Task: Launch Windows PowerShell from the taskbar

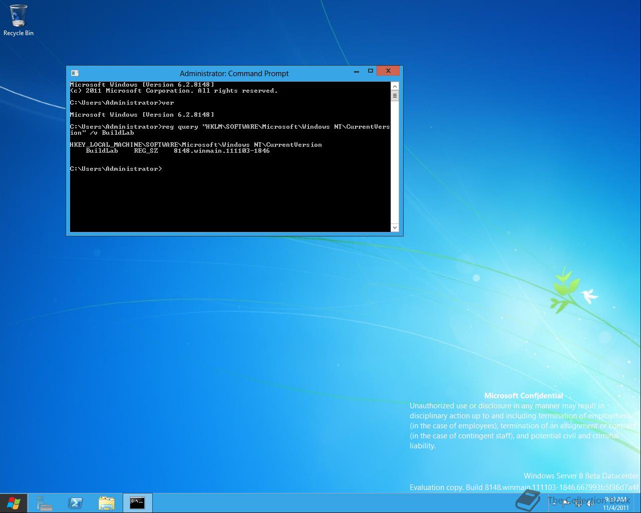Action: [x=76, y=503]
